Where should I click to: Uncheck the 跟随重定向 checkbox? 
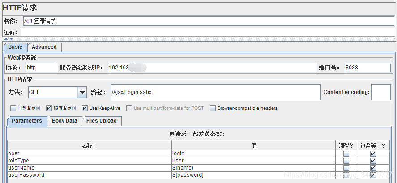pyautogui.click(x=49, y=108)
